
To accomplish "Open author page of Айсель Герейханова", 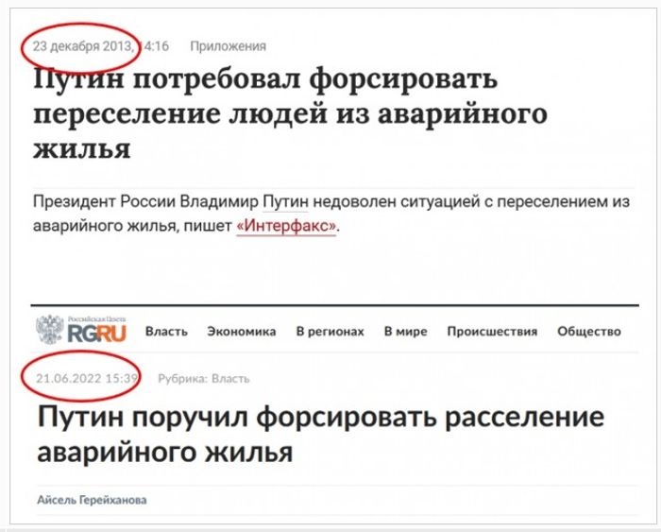I will (93, 499).
